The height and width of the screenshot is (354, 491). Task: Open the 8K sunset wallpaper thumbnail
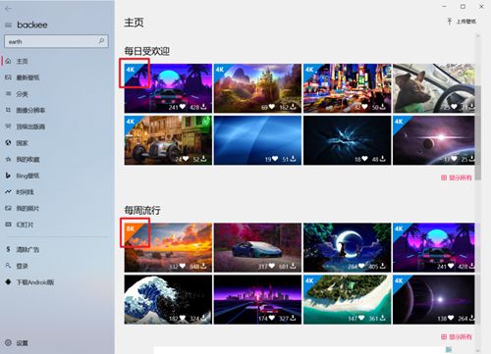click(168, 247)
